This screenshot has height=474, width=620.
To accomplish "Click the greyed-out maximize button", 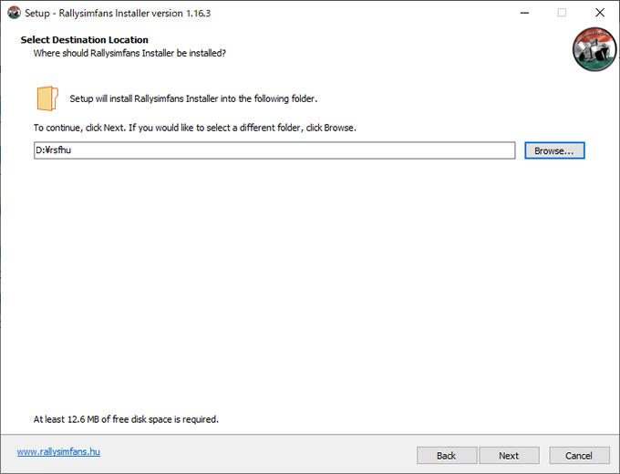I will (x=562, y=13).
